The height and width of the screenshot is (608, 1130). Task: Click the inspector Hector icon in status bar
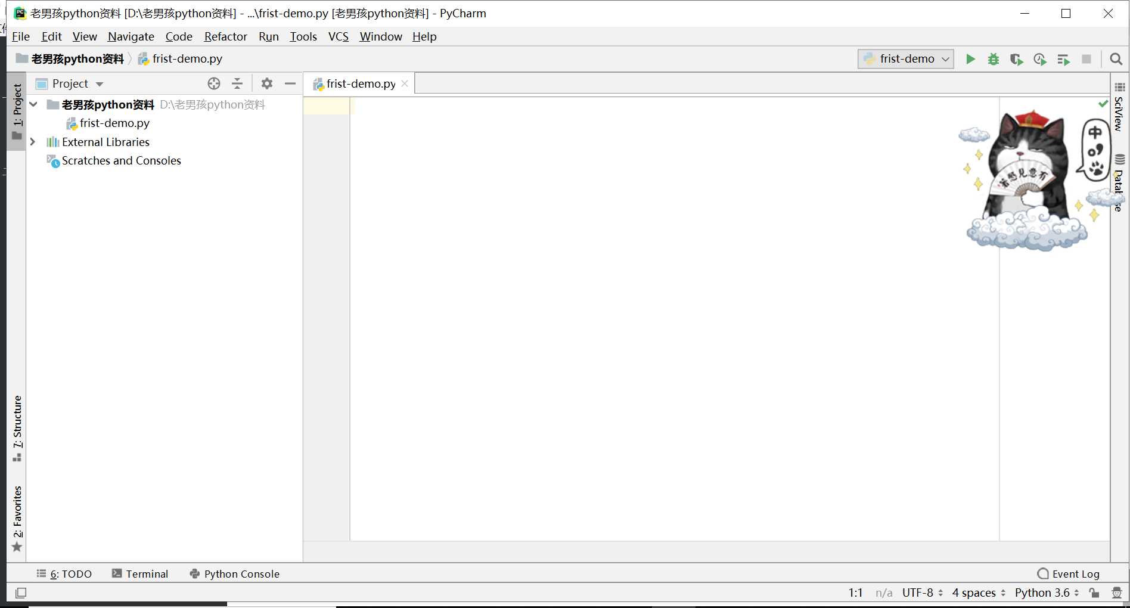coord(1116,593)
